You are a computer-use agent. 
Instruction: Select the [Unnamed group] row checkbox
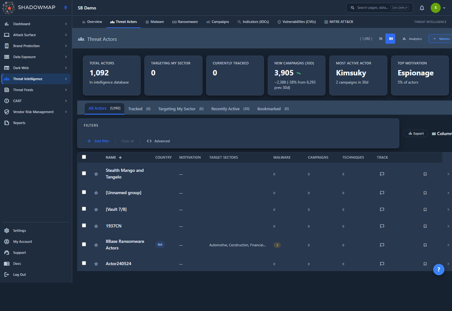(84, 192)
